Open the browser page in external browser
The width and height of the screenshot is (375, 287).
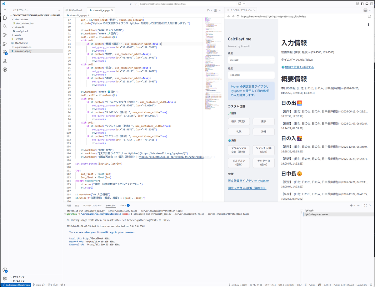369,16
